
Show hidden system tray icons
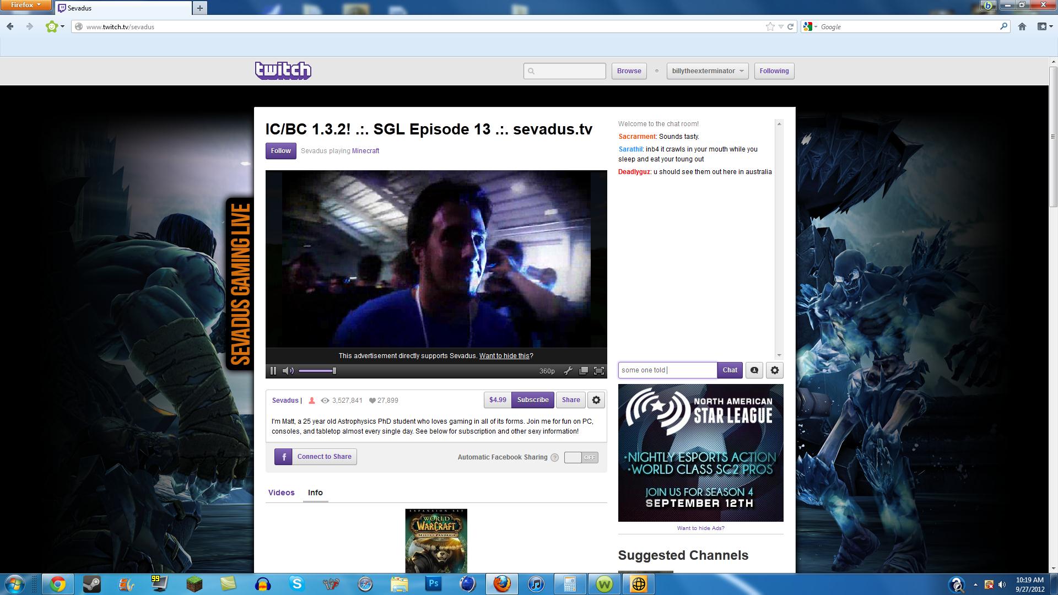pyautogui.click(x=975, y=585)
